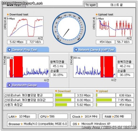This screenshot has width=138, height=131.
Task: Click the 사용자 측정값 row label
Action: [29, 105]
